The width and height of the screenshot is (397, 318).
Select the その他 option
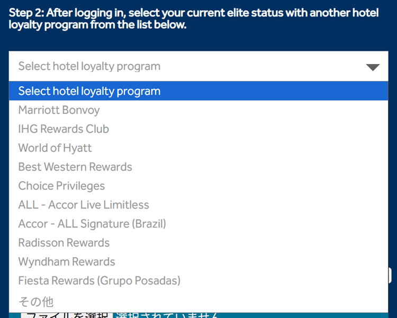pyautogui.click(x=36, y=302)
